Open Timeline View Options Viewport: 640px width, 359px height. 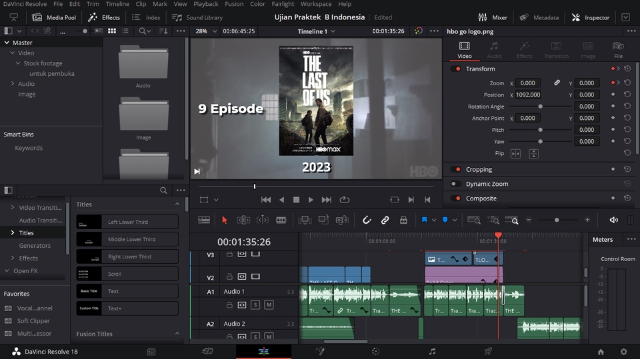204,220
